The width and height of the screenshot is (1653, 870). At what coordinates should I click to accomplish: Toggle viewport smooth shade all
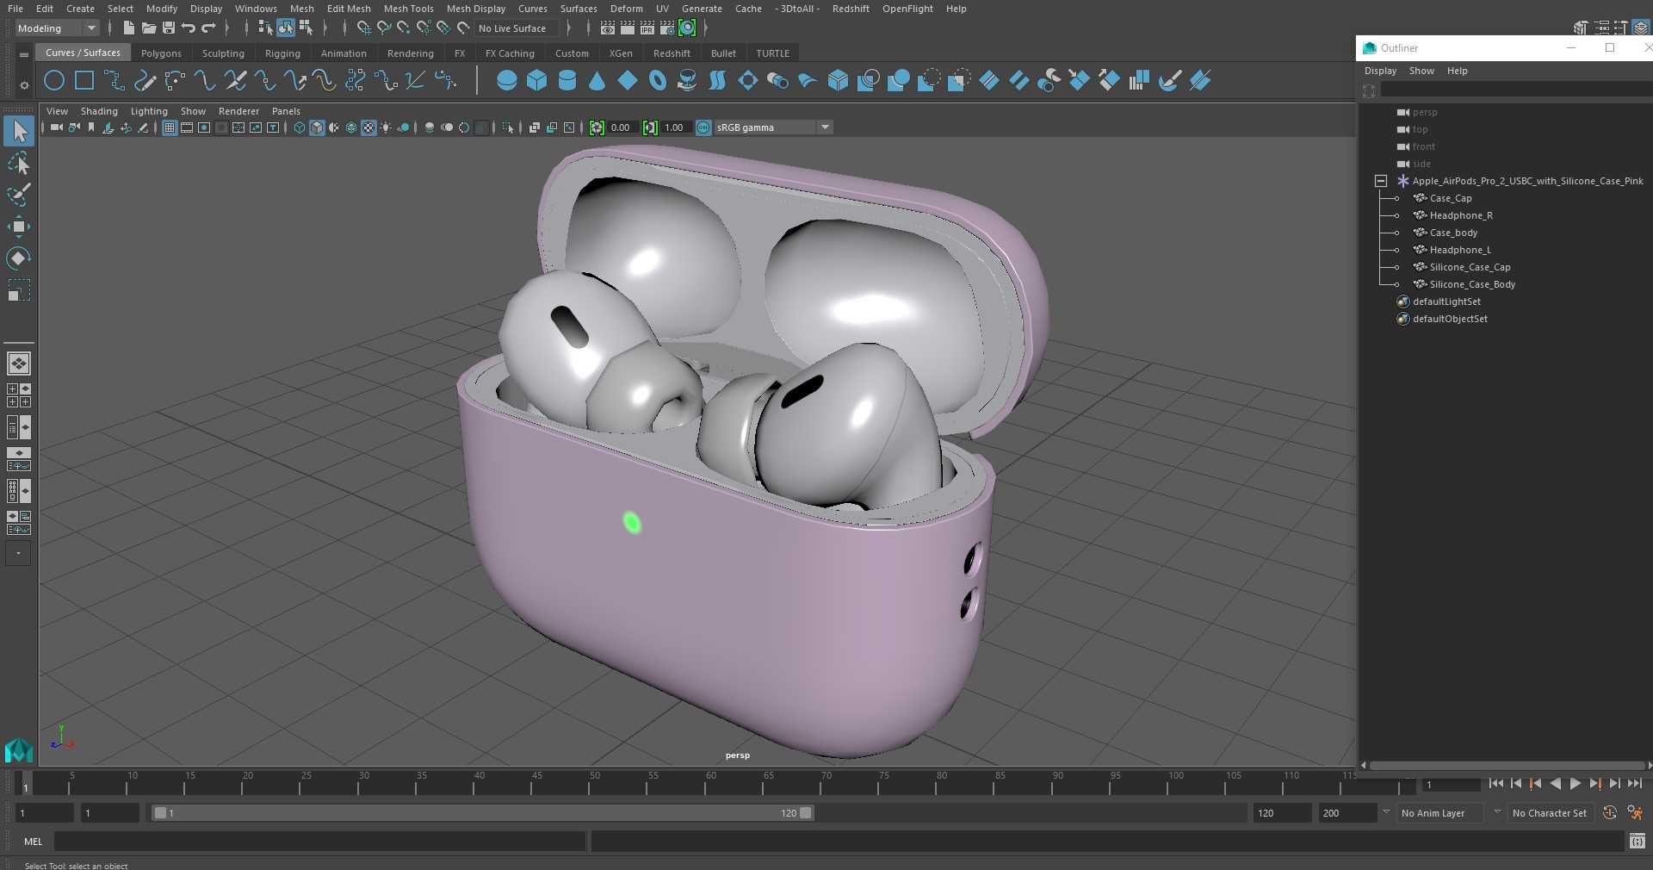[317, 127]
